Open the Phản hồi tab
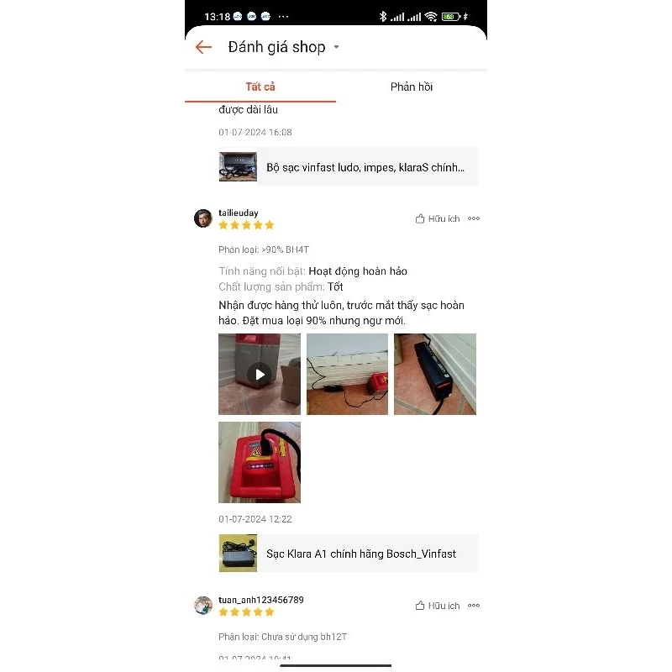The height and width of the screenshot is (672, 672). tap(412, 87)
